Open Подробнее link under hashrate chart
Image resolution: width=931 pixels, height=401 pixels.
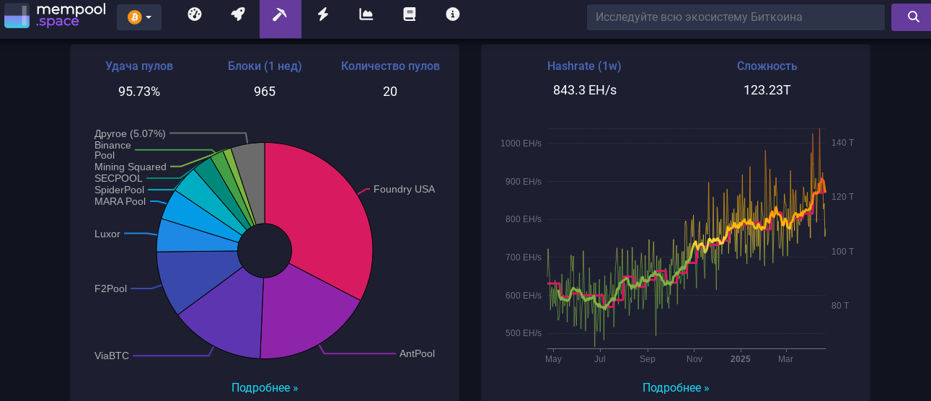coord(676,388)
